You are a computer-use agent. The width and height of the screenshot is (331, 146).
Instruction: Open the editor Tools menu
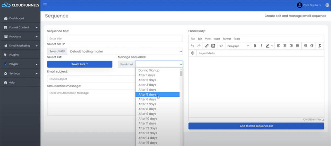pos(237,39)
